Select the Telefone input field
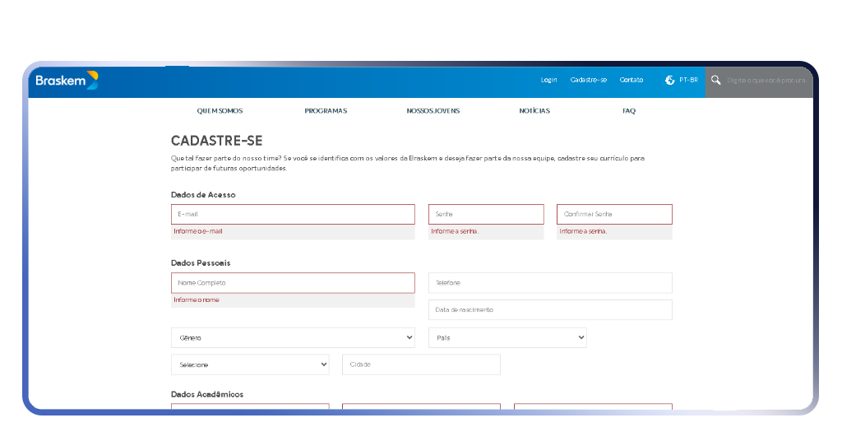 click(x=550, y=283)
